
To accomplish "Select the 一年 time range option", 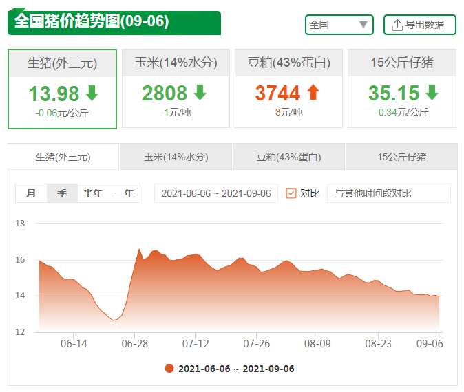I will [124, 193].
